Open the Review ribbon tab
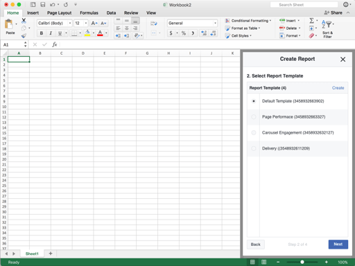355x266 pixels. (131, 13)
